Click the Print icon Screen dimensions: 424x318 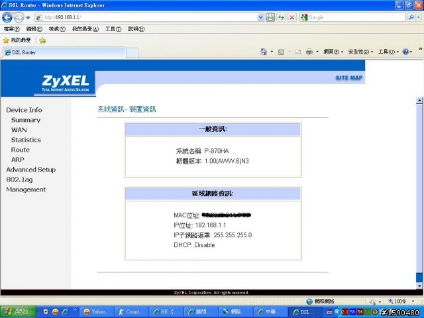coord(309,52)
